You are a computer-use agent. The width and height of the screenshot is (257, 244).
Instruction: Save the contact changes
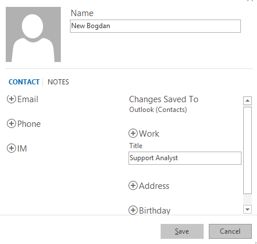click(x=182, y=231)
